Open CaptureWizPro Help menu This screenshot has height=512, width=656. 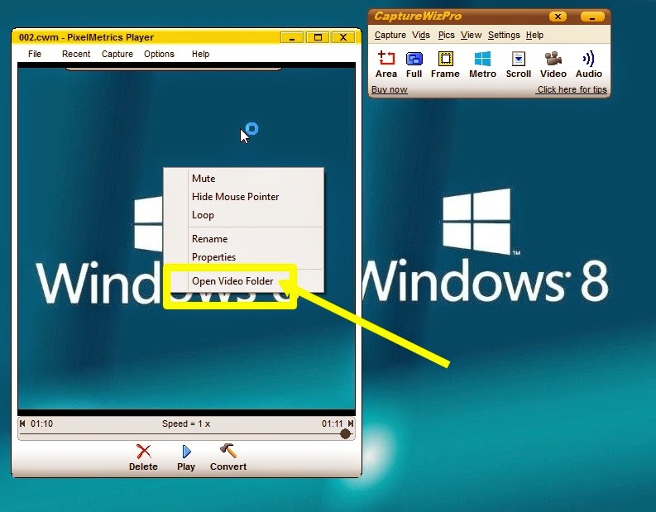click(x=534, y=35)
